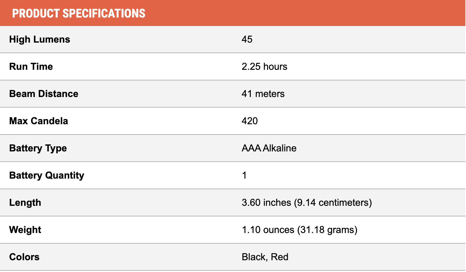Select the High Lumens value 45
This screenshot has width=466, height=272.
click(x=247, y=39)
